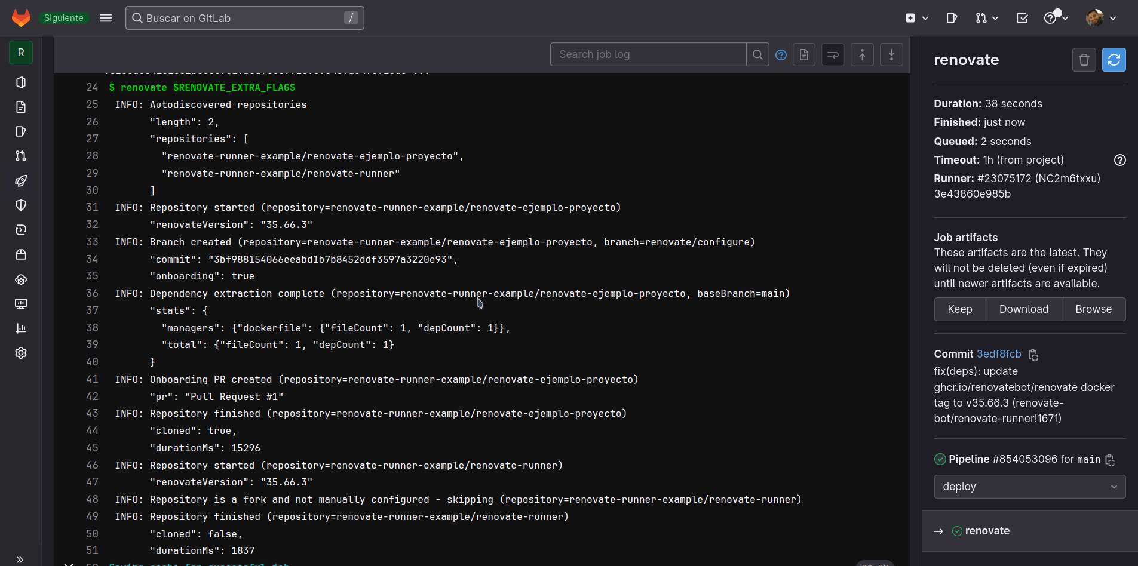The image size is (1138, 566).
Task: Click the job log search magnifier button
Action: click(757, 54)
